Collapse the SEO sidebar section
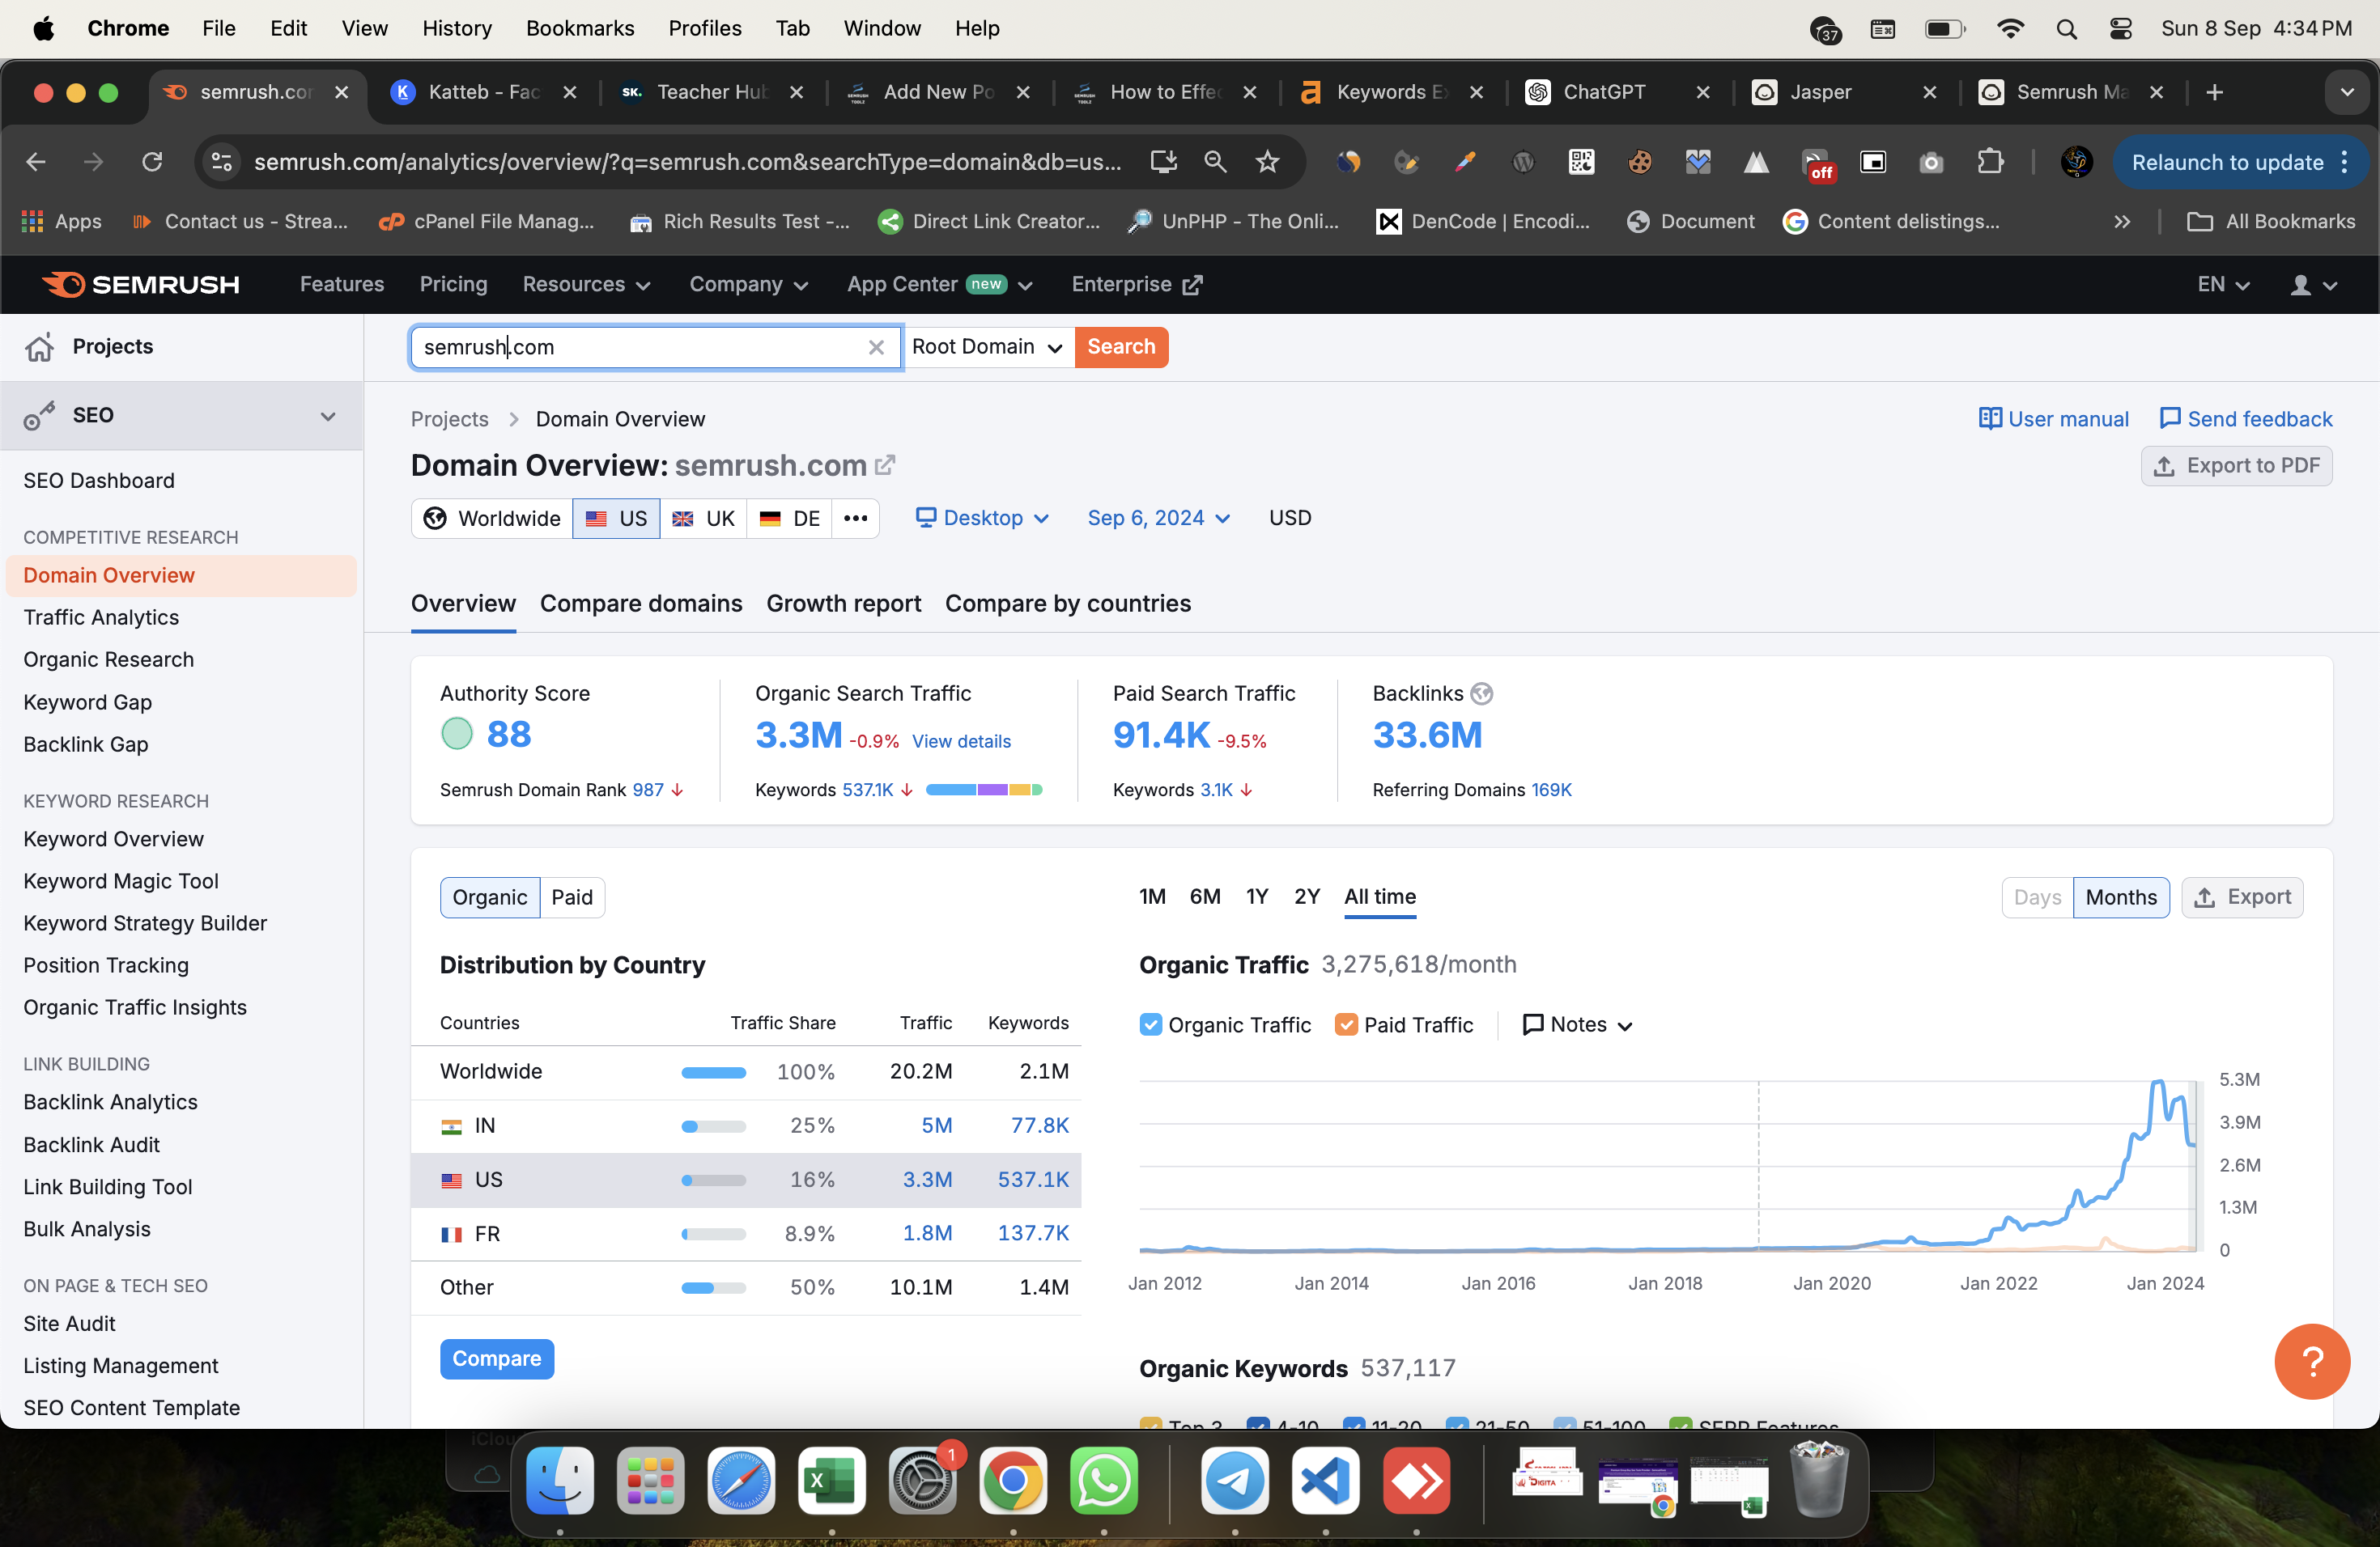This screenshot has width=2380, height=1547. click(x=327, y=416)
